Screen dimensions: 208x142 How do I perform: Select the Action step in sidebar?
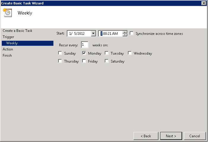pyautogui.click(x=8, y=49)
